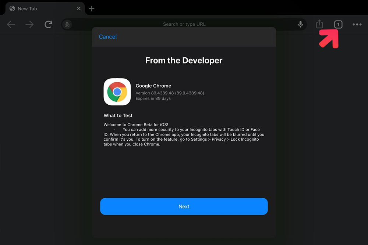
Task: Open the three-dot more menu
Action: [357, 24]
